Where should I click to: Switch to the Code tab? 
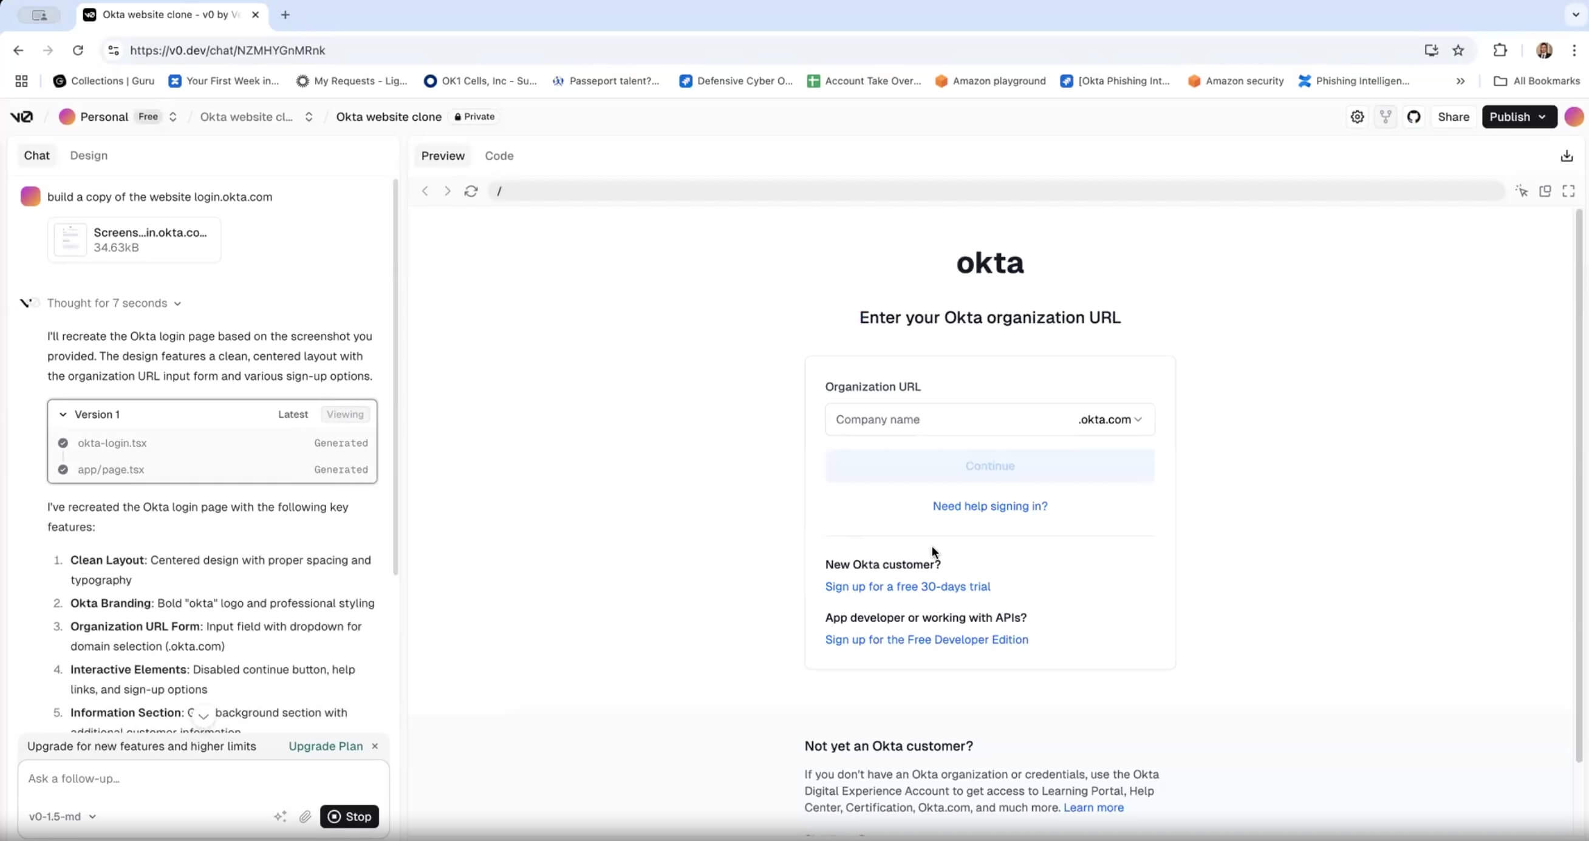[x=499, y=156]
